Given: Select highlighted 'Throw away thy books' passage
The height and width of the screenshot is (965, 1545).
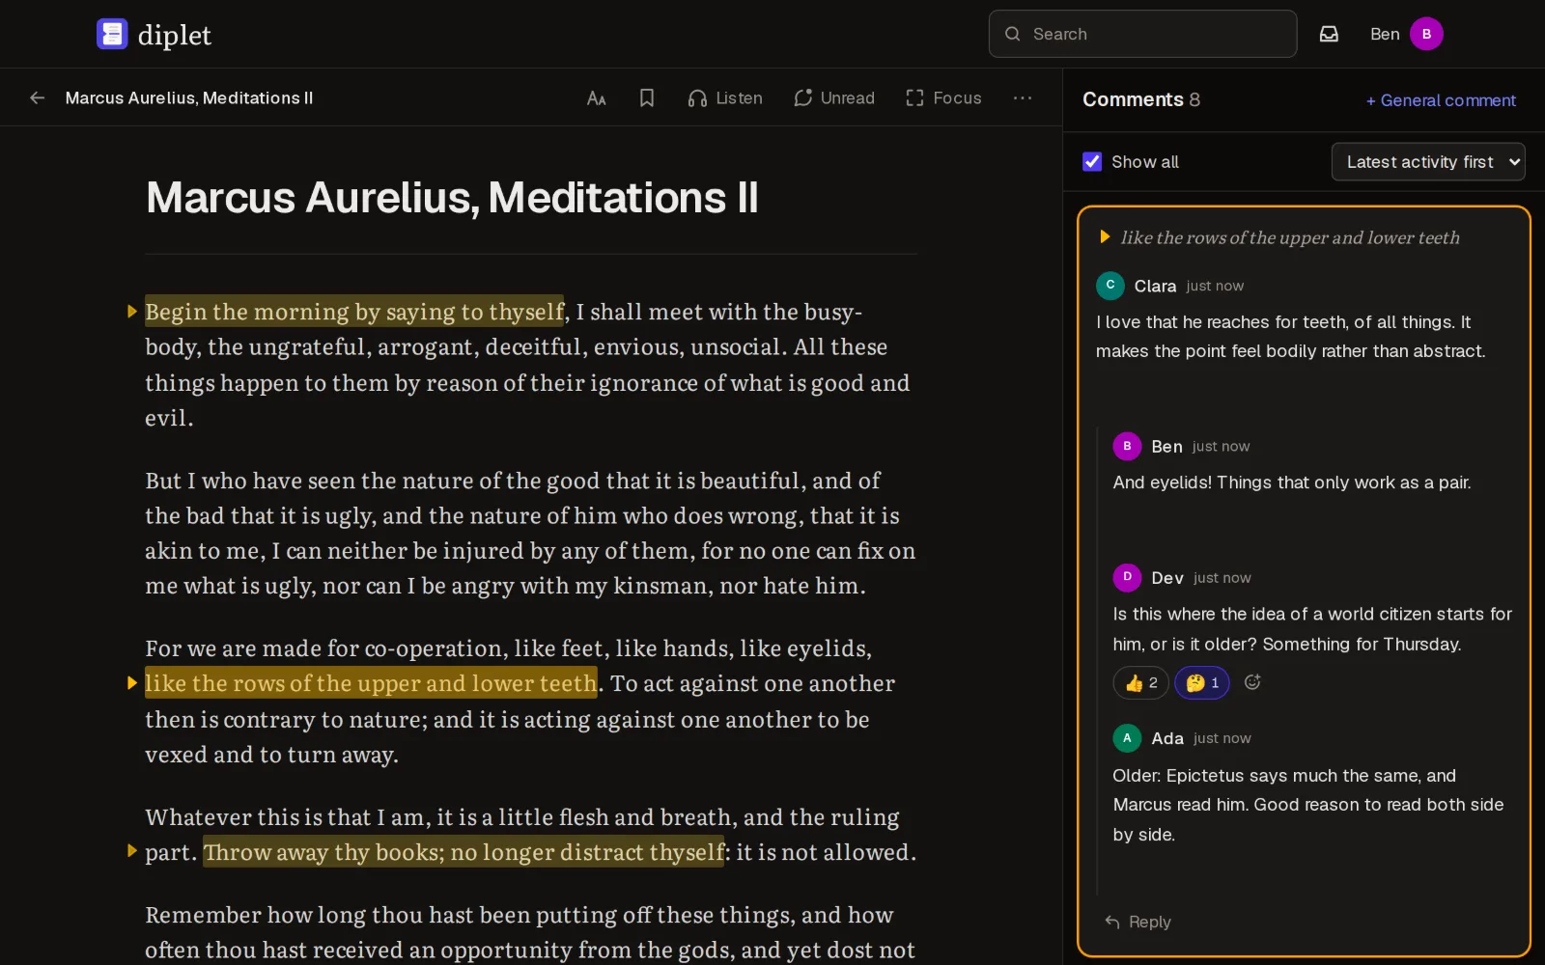Looking at the screenshot, I should tap(463, 851).
